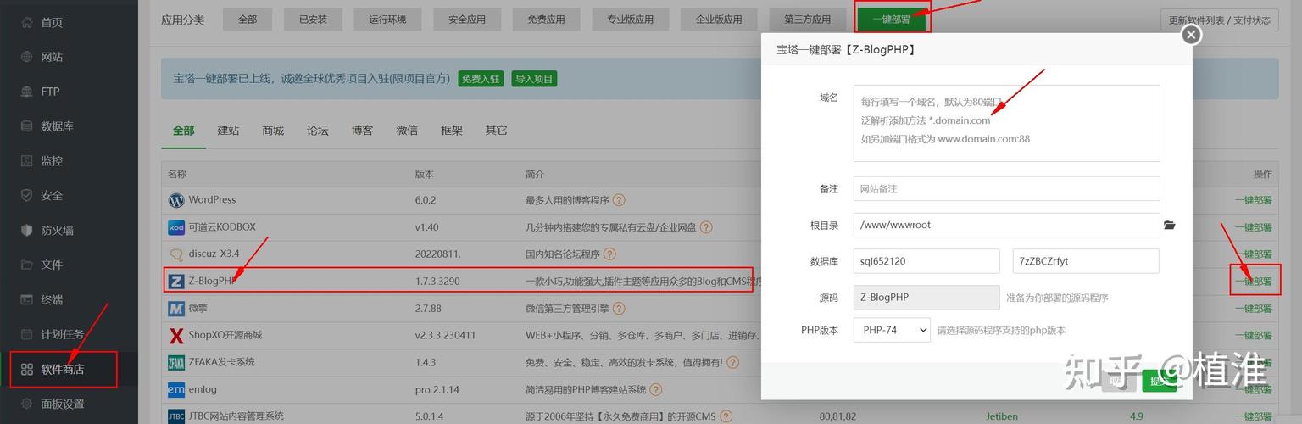This screenshot has height=424, width=1302.
Task: Click the 备注 website note field
Action: click(x=1006, y=188)
